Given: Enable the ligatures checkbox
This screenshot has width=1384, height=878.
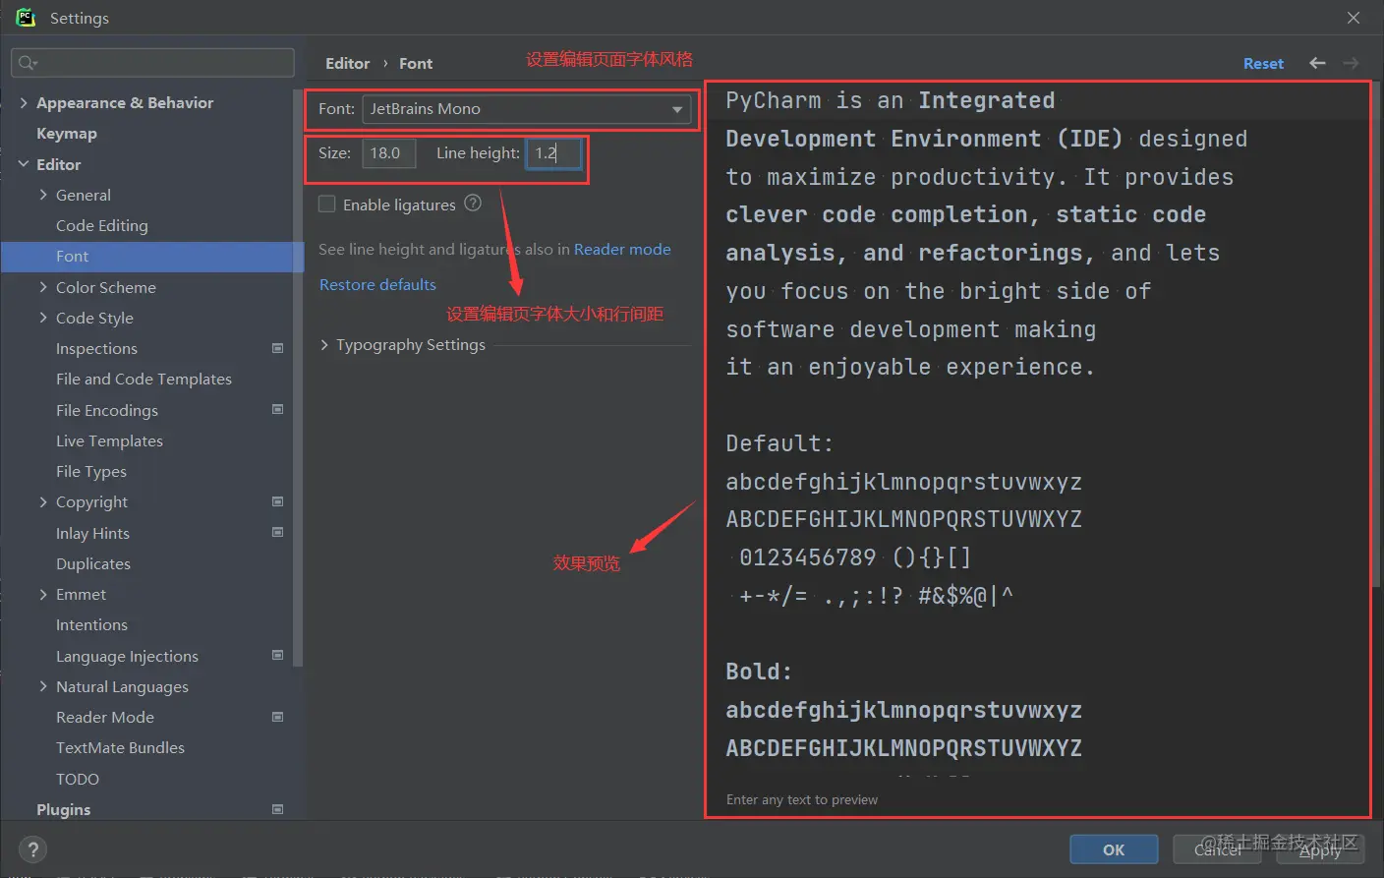Looking at the screenshot, I should 326,205.
